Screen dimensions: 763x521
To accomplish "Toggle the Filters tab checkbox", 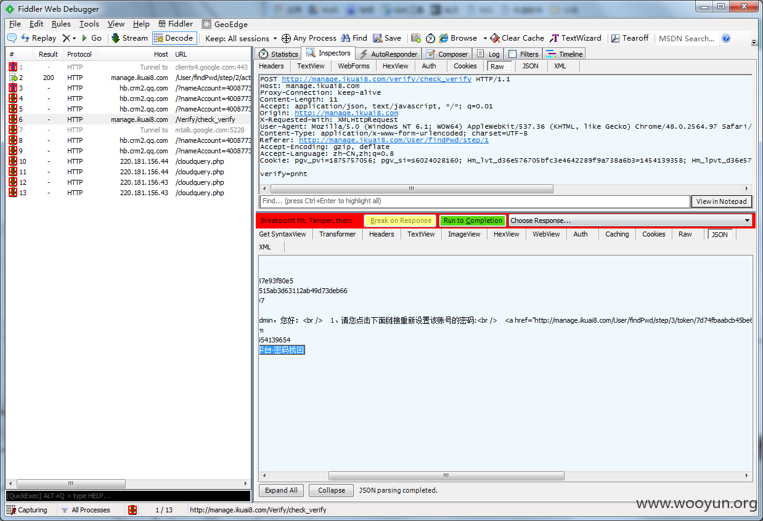I will click(x=512, y=54).
